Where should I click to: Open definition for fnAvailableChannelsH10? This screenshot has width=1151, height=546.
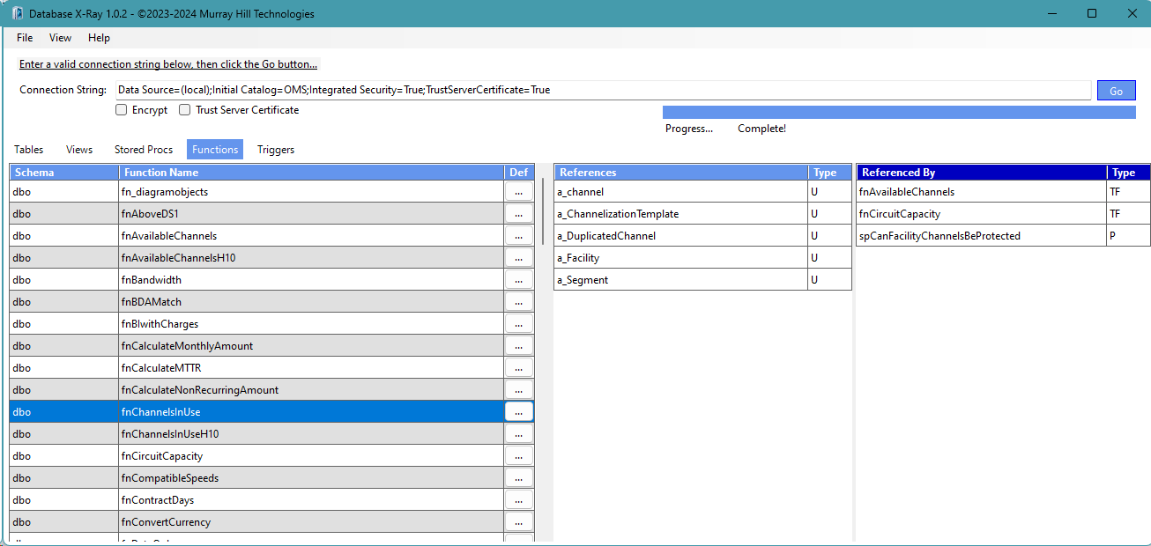point(519,257)
